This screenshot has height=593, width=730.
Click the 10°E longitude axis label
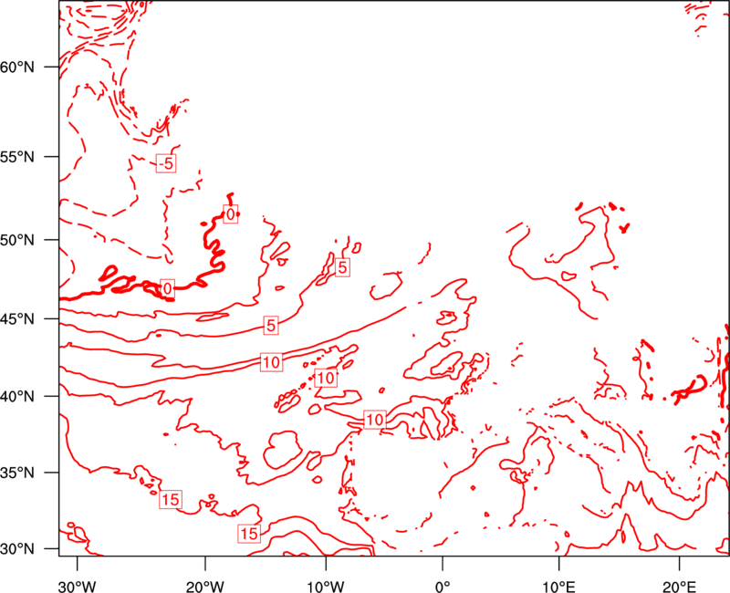click(x=558, y=587)
